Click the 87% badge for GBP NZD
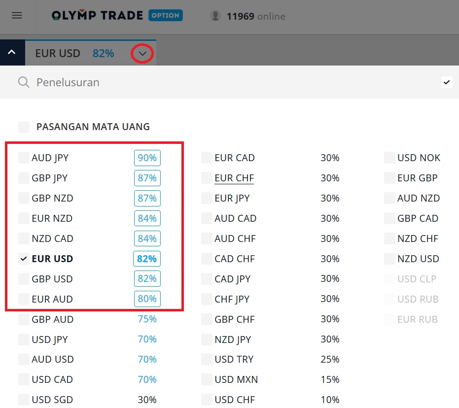Viewport: 459px width, 408px height. pyautogui.click(x=147, y=198)
